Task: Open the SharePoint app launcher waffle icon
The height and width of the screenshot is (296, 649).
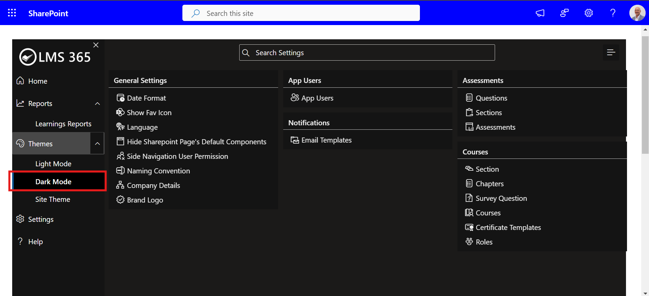Action: (12, 13)
